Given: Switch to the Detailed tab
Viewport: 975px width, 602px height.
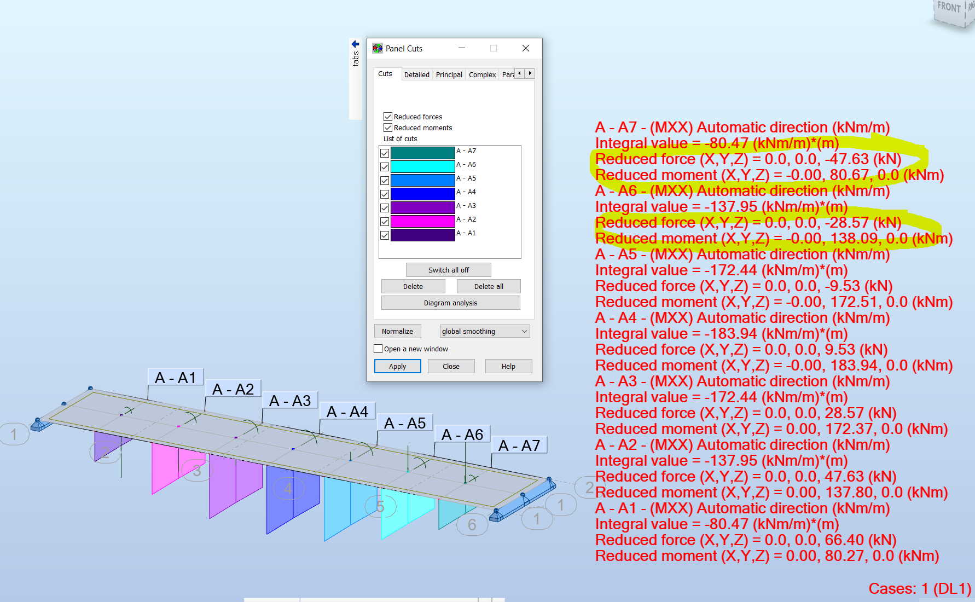Looking at the screenshot, I should (416, 74).
